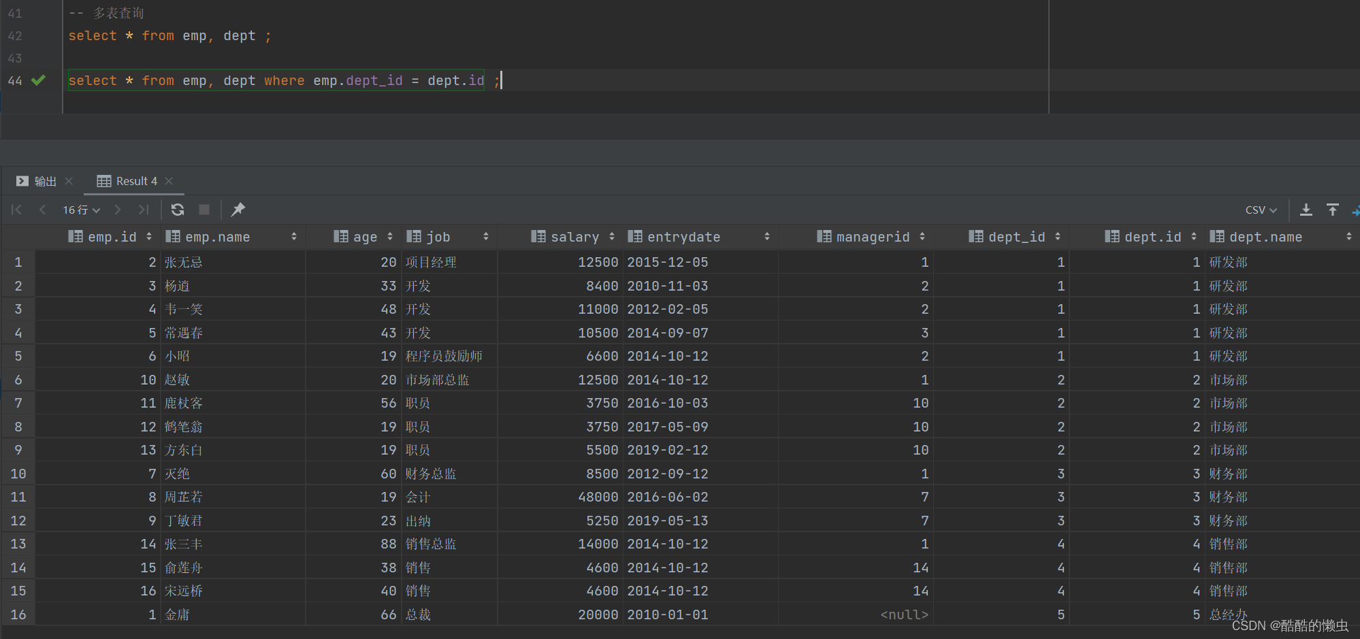Click the table icon in managerid header
1360x639 pixels.
click(824, 236)
